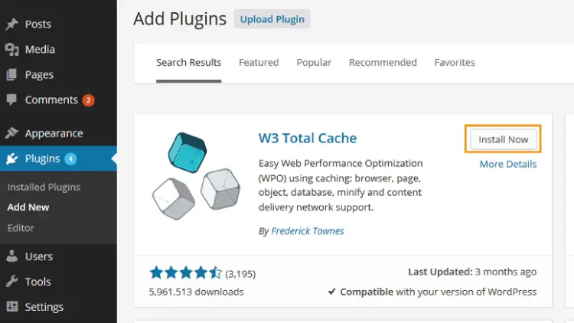
Task: Open More Details for W3 Total Cache
Action: click(507, 164)
